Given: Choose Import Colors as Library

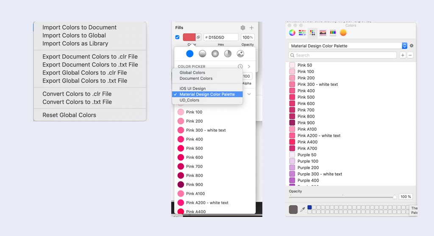Looking at the screenshot, I should tap(75, 43).
